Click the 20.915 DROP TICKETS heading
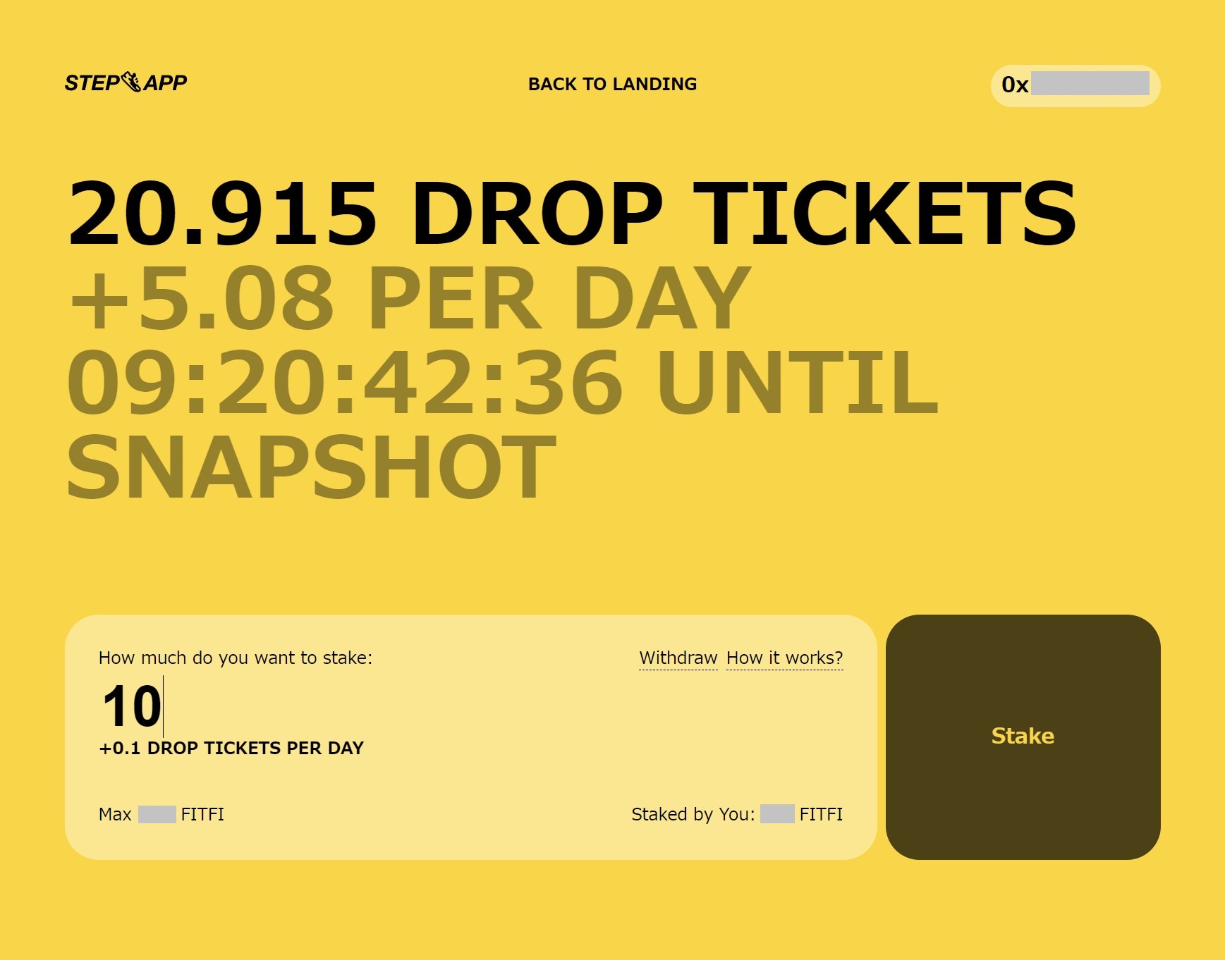 (x=572, y=214)
